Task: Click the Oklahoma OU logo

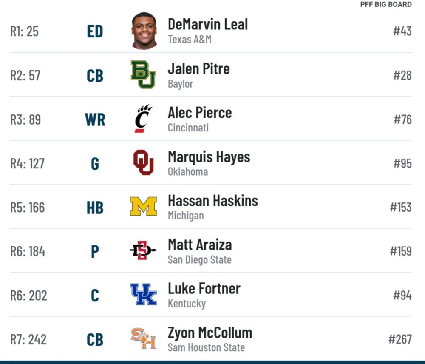Action: tap(143, 162)
